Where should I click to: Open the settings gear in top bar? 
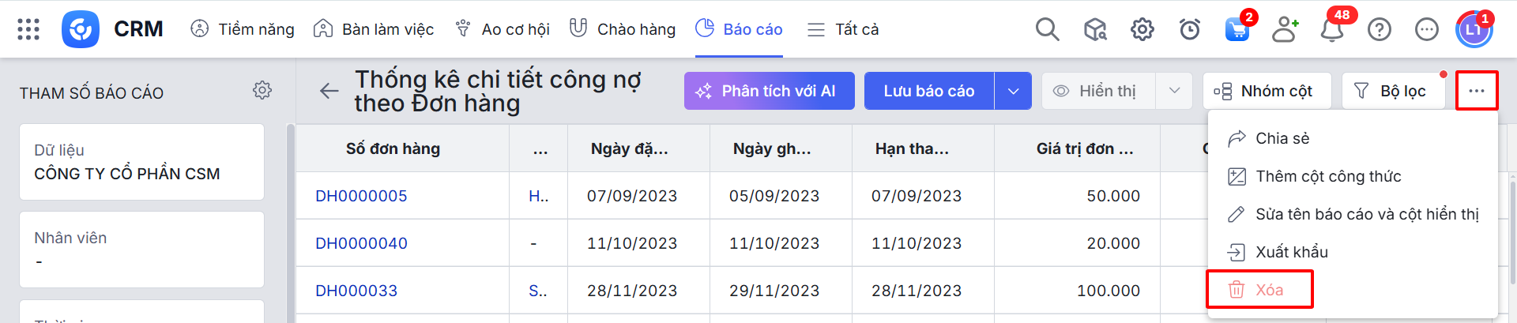(1142, 29)
